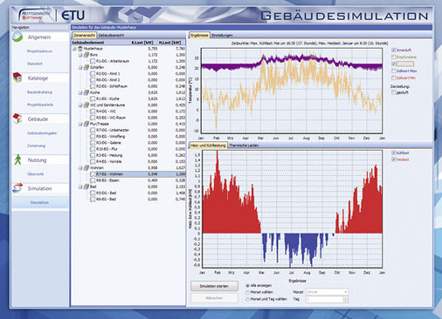442x319 pixels.
Task: Click room icon of R1-EG - Küche
Action: point(93,98)
